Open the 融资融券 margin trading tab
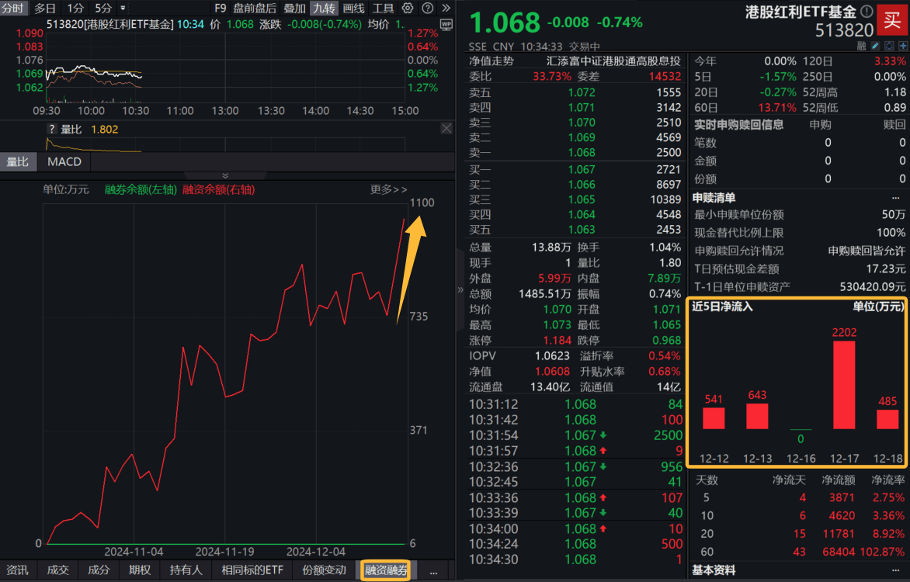Viewport: 910px width, 582px height. (x=386, y=570)
